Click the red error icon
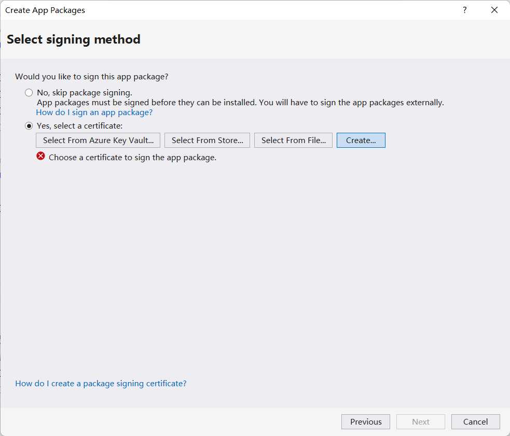510x436 pixels. (x=41, y=156)
